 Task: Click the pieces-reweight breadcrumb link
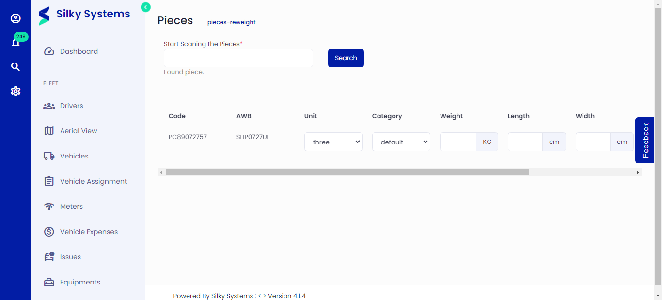[x=231, y=22]
